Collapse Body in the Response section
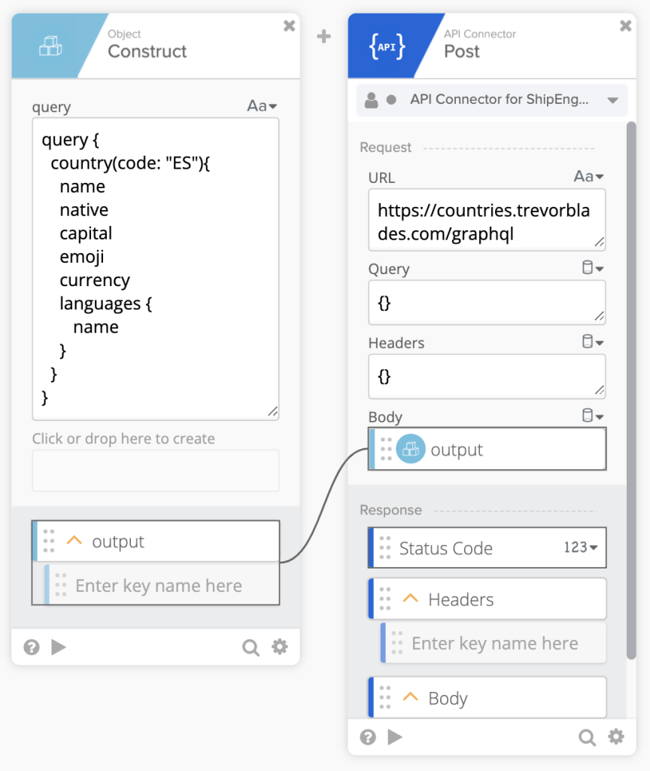This screenshot has width=650, height=771. click(x=410, y=697)
